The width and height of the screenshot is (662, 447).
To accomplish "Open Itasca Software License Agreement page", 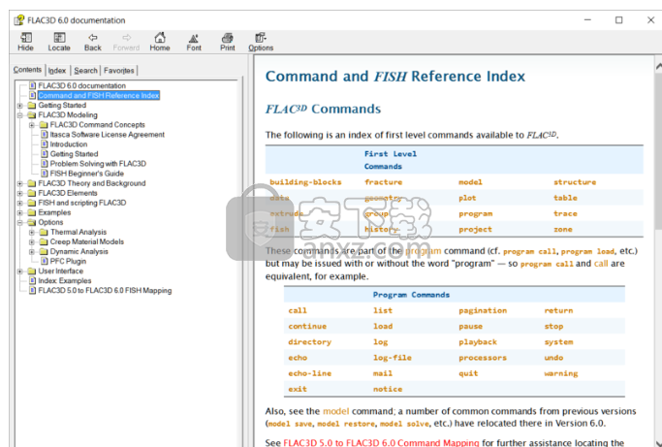I will coord(108,135).
